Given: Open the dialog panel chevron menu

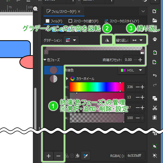Looking at the screenshot, I should click(143, 11).
